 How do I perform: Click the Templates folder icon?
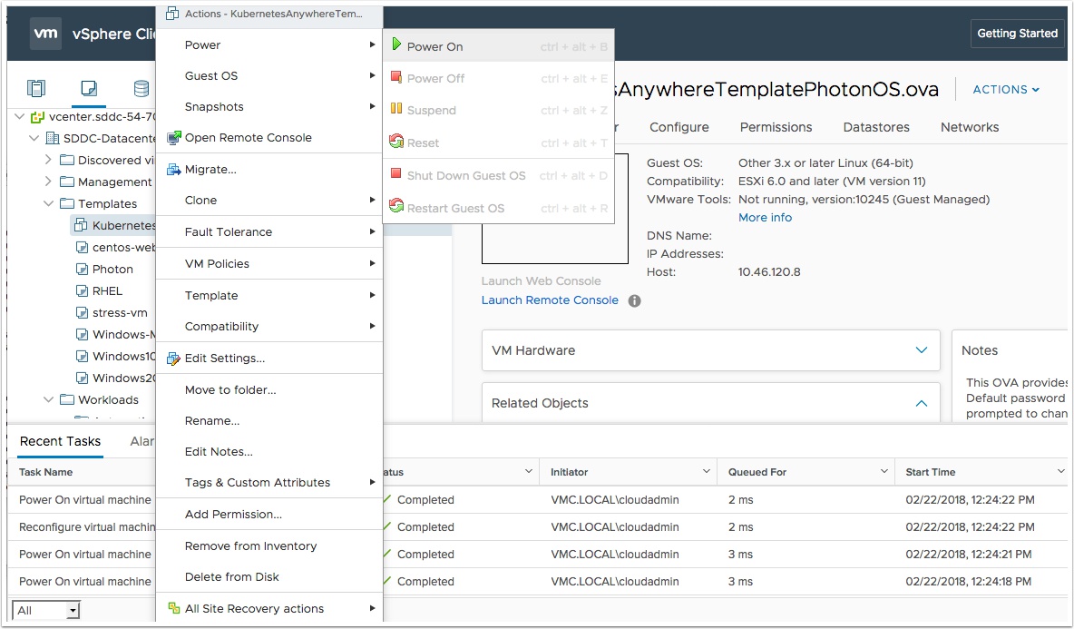[x=66, y=203]
